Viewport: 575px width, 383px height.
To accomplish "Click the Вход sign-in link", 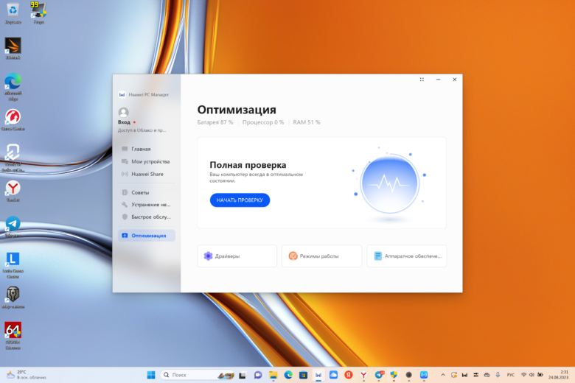I will (x=124, y=122).
